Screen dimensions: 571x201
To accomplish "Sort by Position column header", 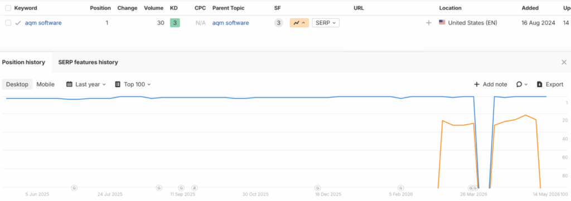I will pyautogui.click(x=100, y=8).
